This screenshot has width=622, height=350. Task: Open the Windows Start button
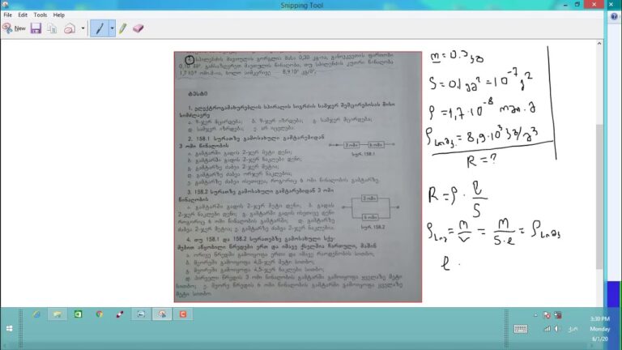(x=10, y=329)
